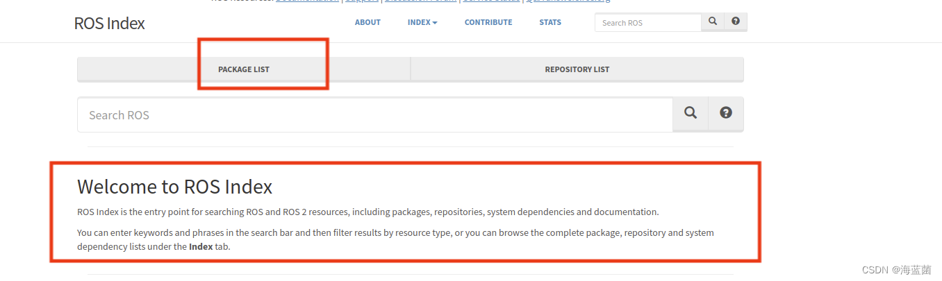Focus the small navbar Search ROS field
The height and width of the screenshot is (281, 942).
click(x=648, y=22)
